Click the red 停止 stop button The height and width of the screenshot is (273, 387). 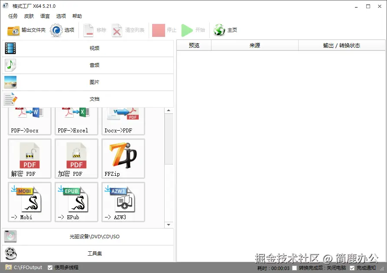click(x=164, y=30)
